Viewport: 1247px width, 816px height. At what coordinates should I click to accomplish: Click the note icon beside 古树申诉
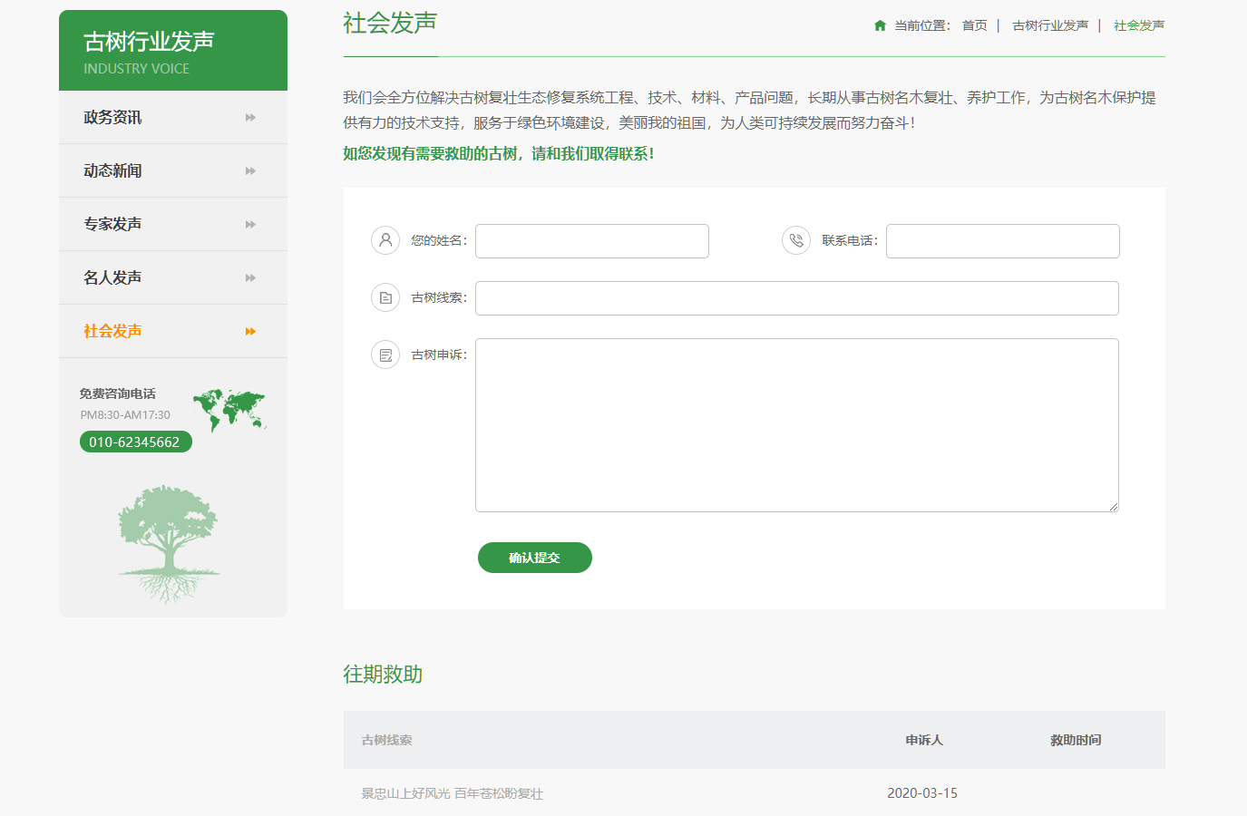point(385,355)
